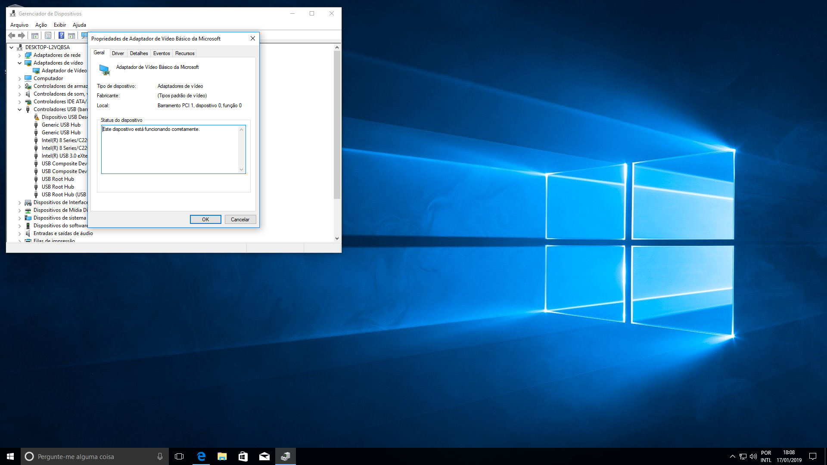
Task: Open File Explorer from the taskbar
Action: coord(222,456)
